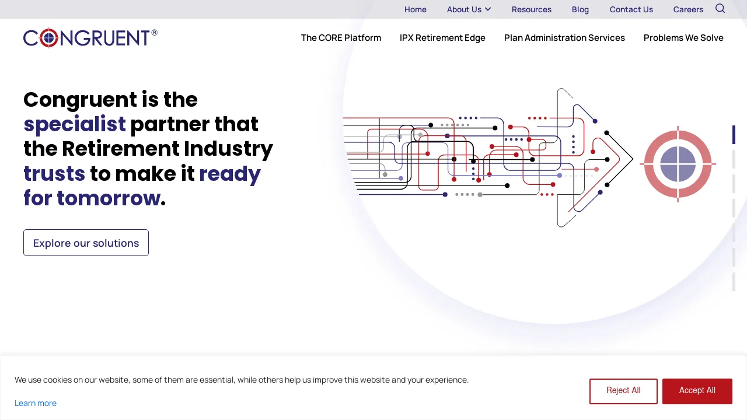Viewport: 747px width, 420px height.
Task: Follow the Learn more cookie link
Action: coord(36,403)
